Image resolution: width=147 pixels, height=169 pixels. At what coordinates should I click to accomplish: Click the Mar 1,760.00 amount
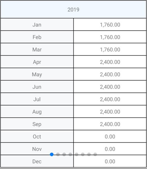point(110,50)
